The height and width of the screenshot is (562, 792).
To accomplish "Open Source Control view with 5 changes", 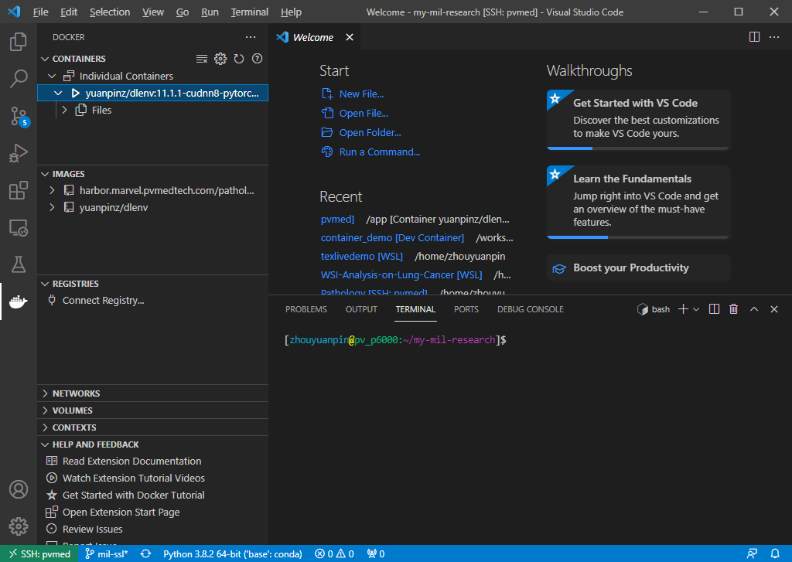I will click(x=19, y=116).
